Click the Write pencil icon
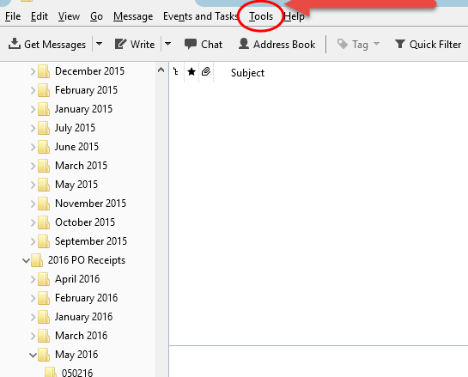 click(x=120, y=44)
